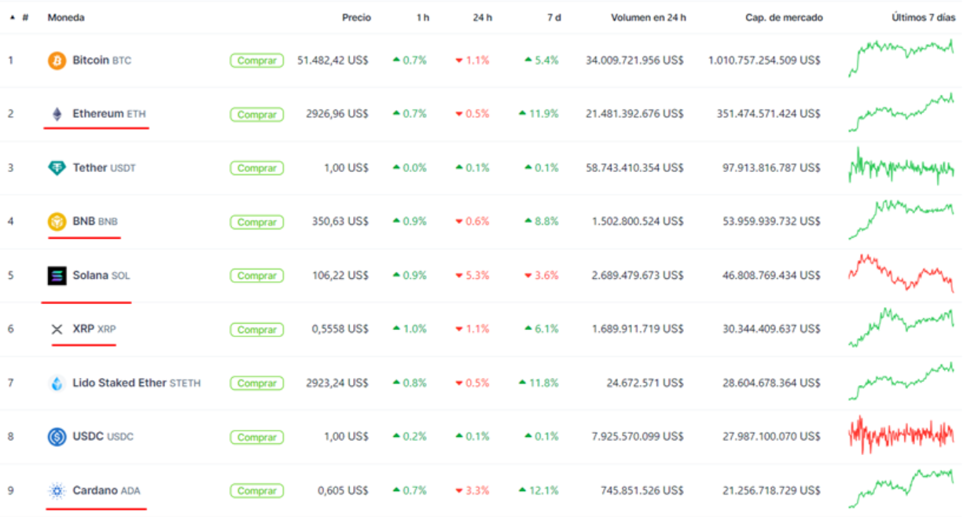Image resolution: width=967 pixels, height=517 pixels.
Task: Select BNB price 350,63 US$
Action: coord(340,222)
